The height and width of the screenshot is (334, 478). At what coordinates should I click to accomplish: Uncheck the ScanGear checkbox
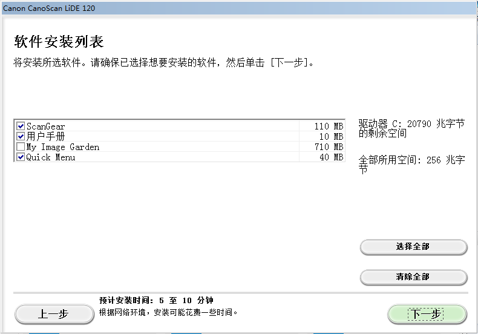tap(21, 126)
